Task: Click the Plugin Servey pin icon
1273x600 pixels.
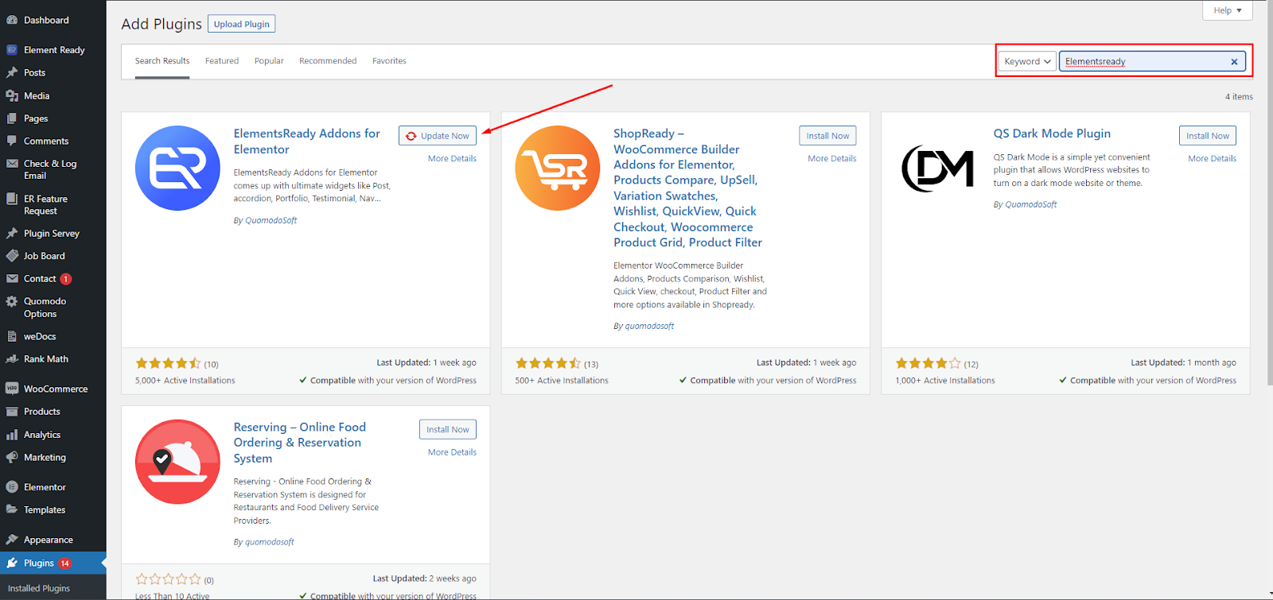Action: 12,234
